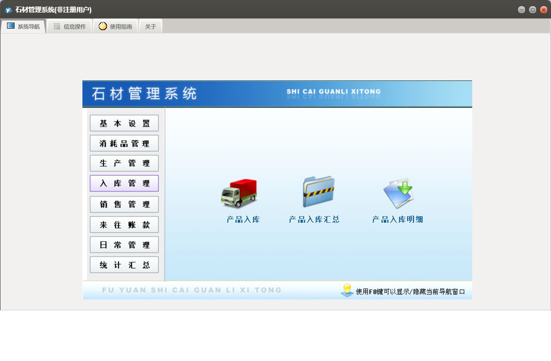Open the 产品入库 truck icon
The width and height of the screenshot is (551, 361).
pos(239,193)
